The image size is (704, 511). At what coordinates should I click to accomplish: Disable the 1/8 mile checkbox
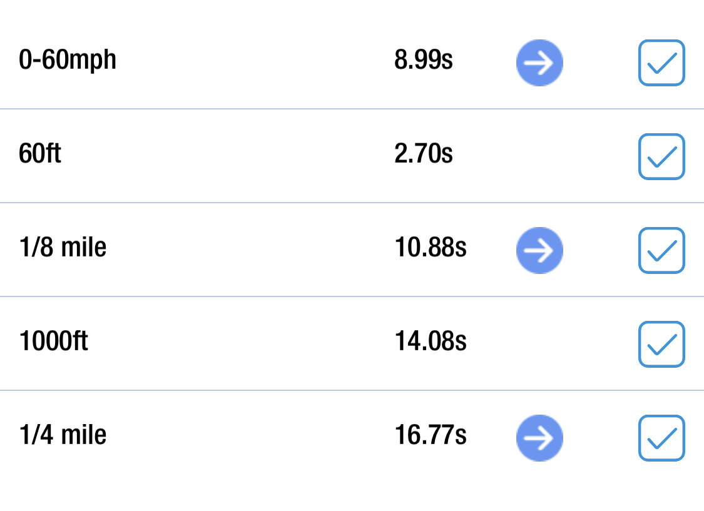(661, 250)
